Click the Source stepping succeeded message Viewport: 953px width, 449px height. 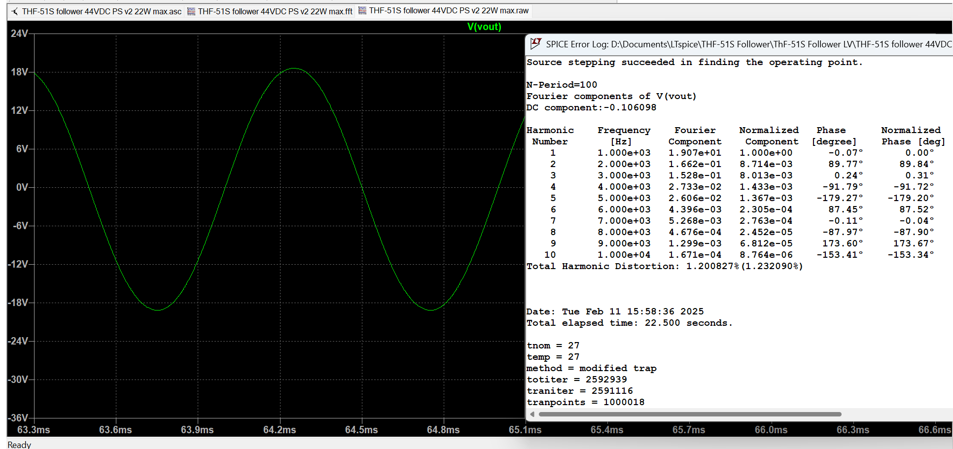[x=695, y=62]
